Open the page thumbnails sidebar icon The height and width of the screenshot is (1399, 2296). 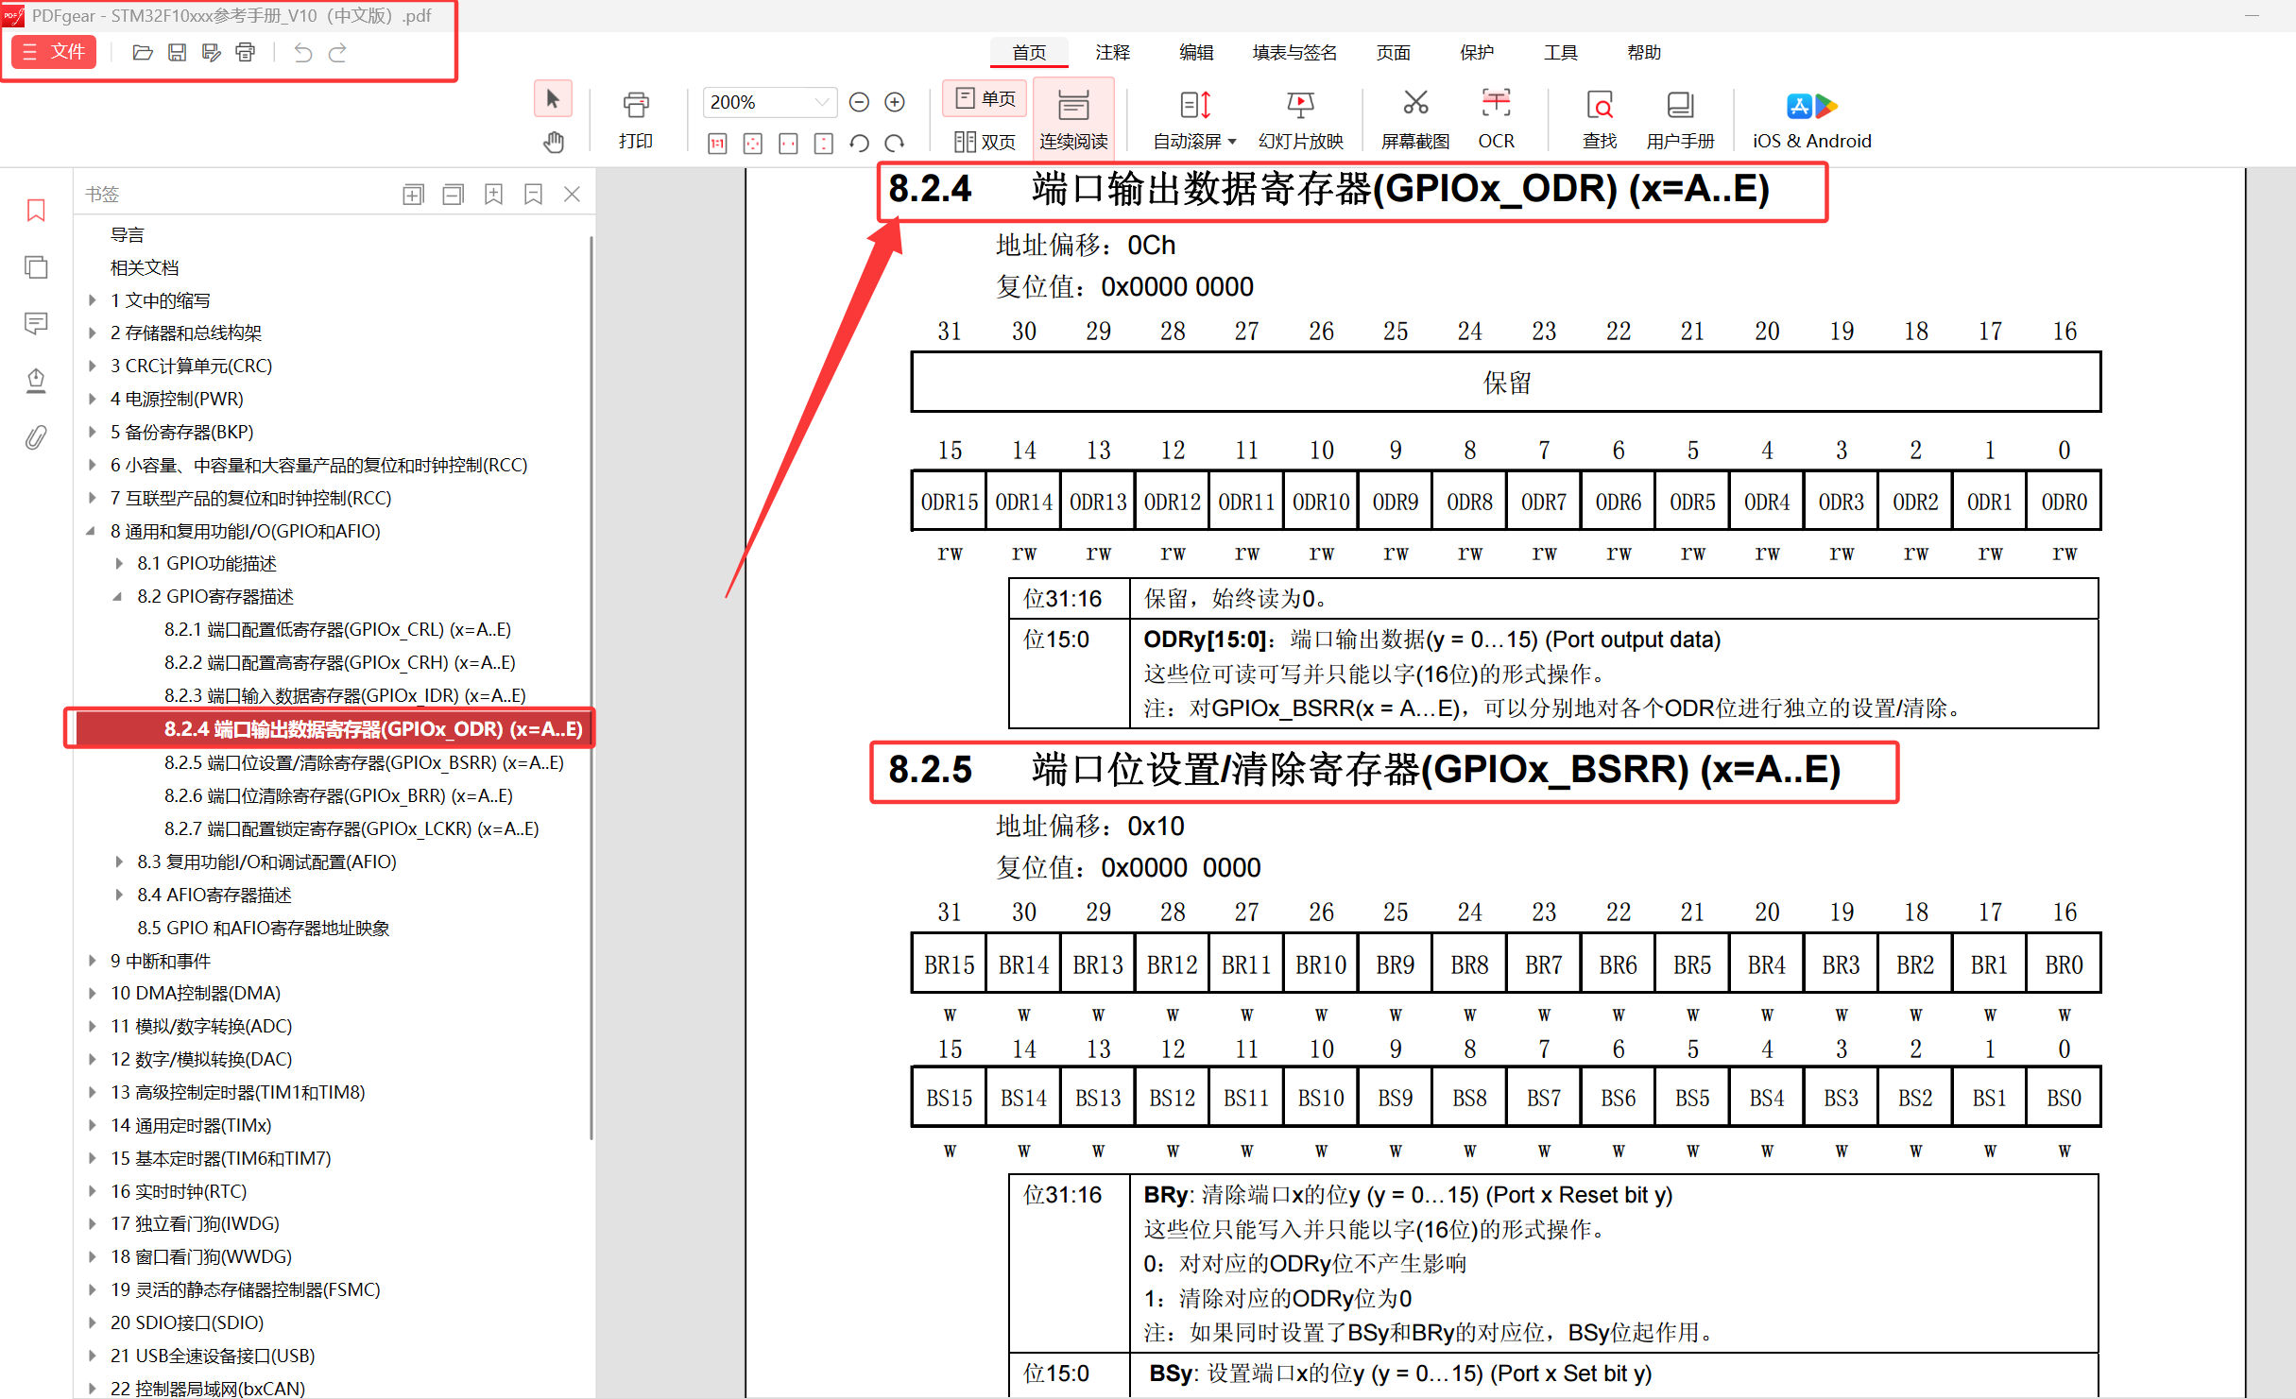(36, 267)
